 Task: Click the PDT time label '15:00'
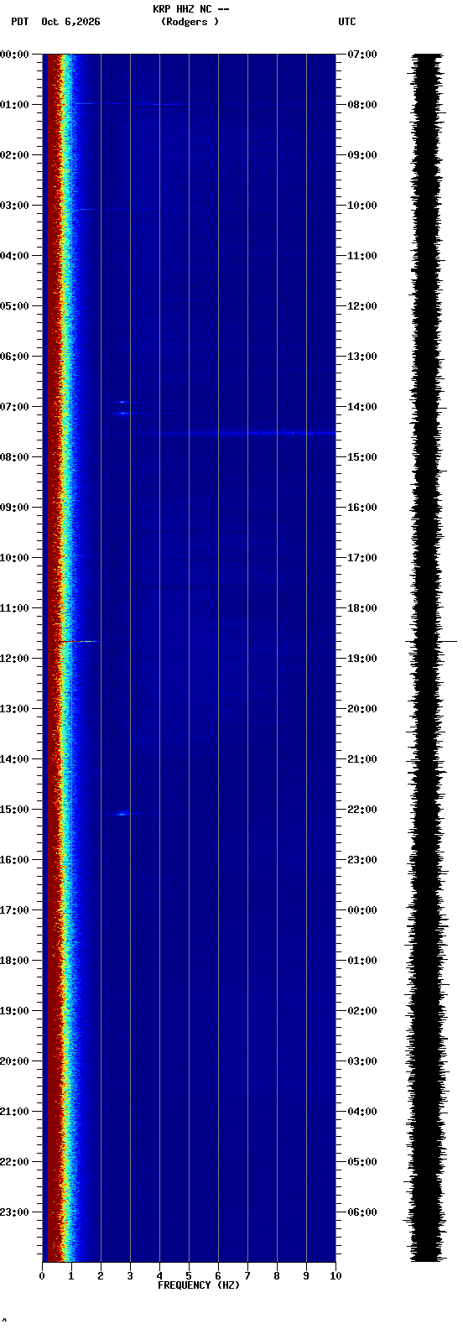[x=14, y=810]
